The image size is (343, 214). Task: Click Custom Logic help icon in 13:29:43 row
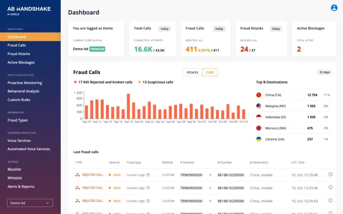148,201
